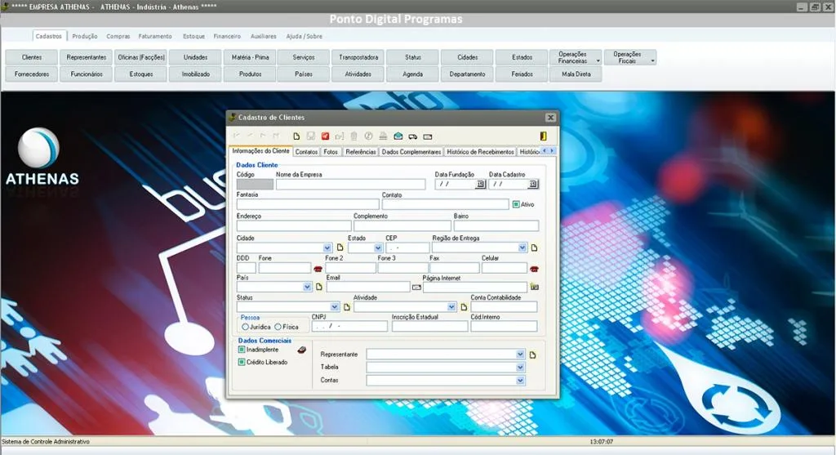Switch to the Fotos tab
836x455 pixels.
tap(331, 152)
